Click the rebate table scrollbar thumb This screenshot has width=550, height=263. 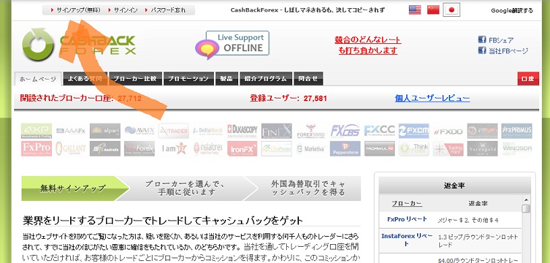pyautogui.click(x=526, y=209)
